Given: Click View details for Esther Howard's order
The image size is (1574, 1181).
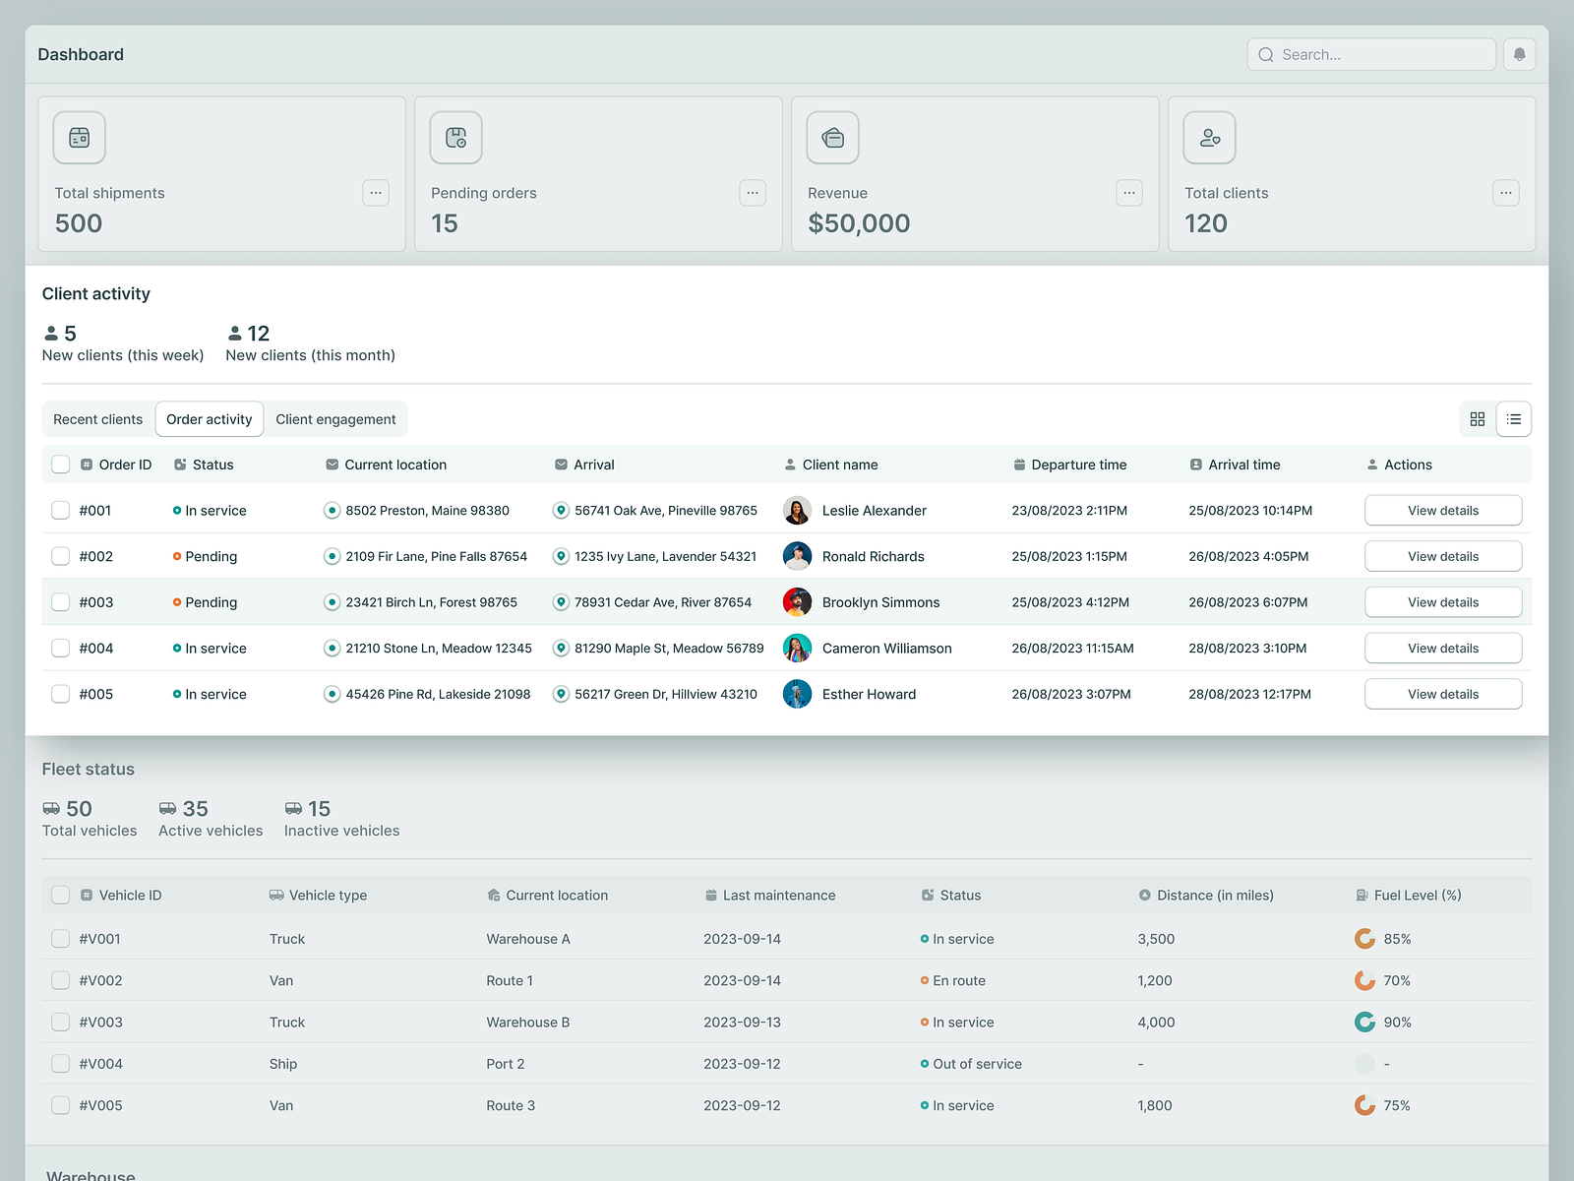Looking at the screenshot, I should [1442, 693].
